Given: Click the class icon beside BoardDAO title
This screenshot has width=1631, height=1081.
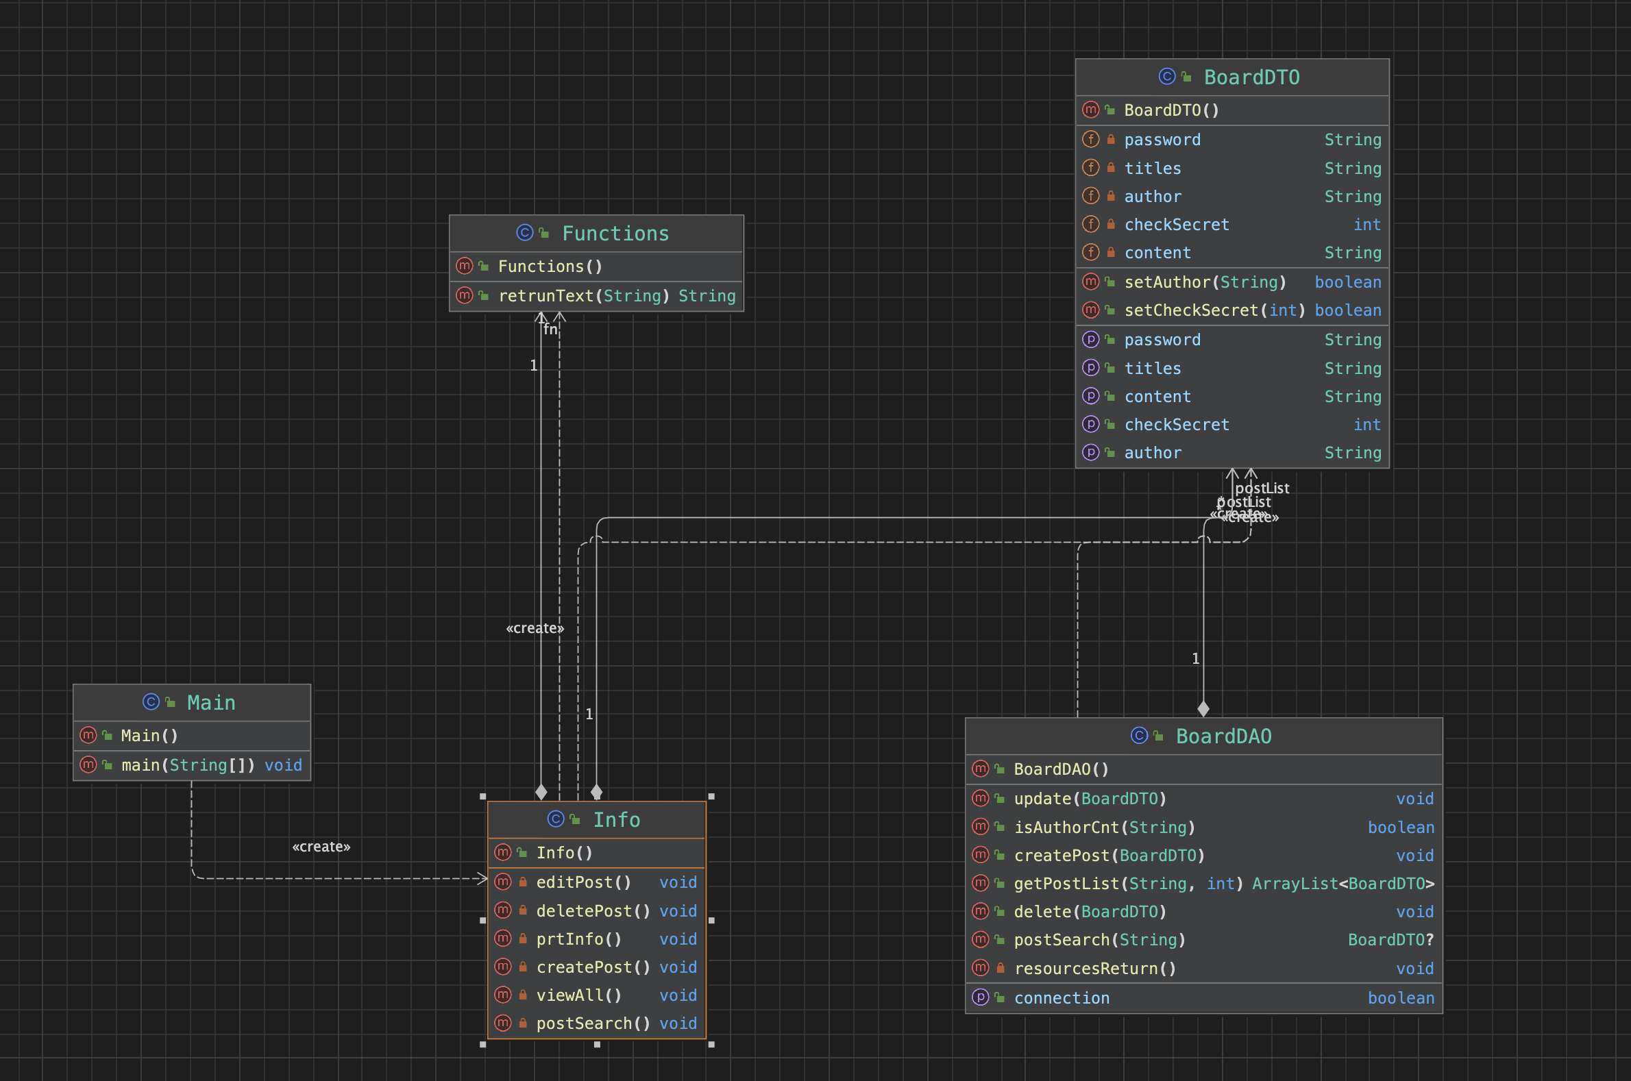Looking at the screenshot, I should coord(1138,736).
